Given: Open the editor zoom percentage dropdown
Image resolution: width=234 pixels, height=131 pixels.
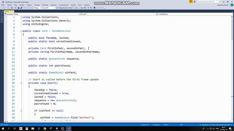Looking at the screenshot, I should (7, 122).
